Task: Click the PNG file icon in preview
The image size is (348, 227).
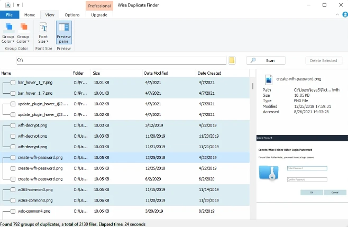Action: click(268, 79)
